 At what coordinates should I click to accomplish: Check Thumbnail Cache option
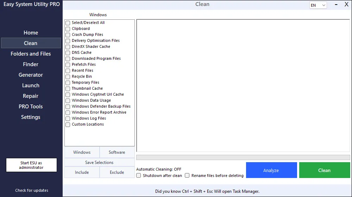68,89
